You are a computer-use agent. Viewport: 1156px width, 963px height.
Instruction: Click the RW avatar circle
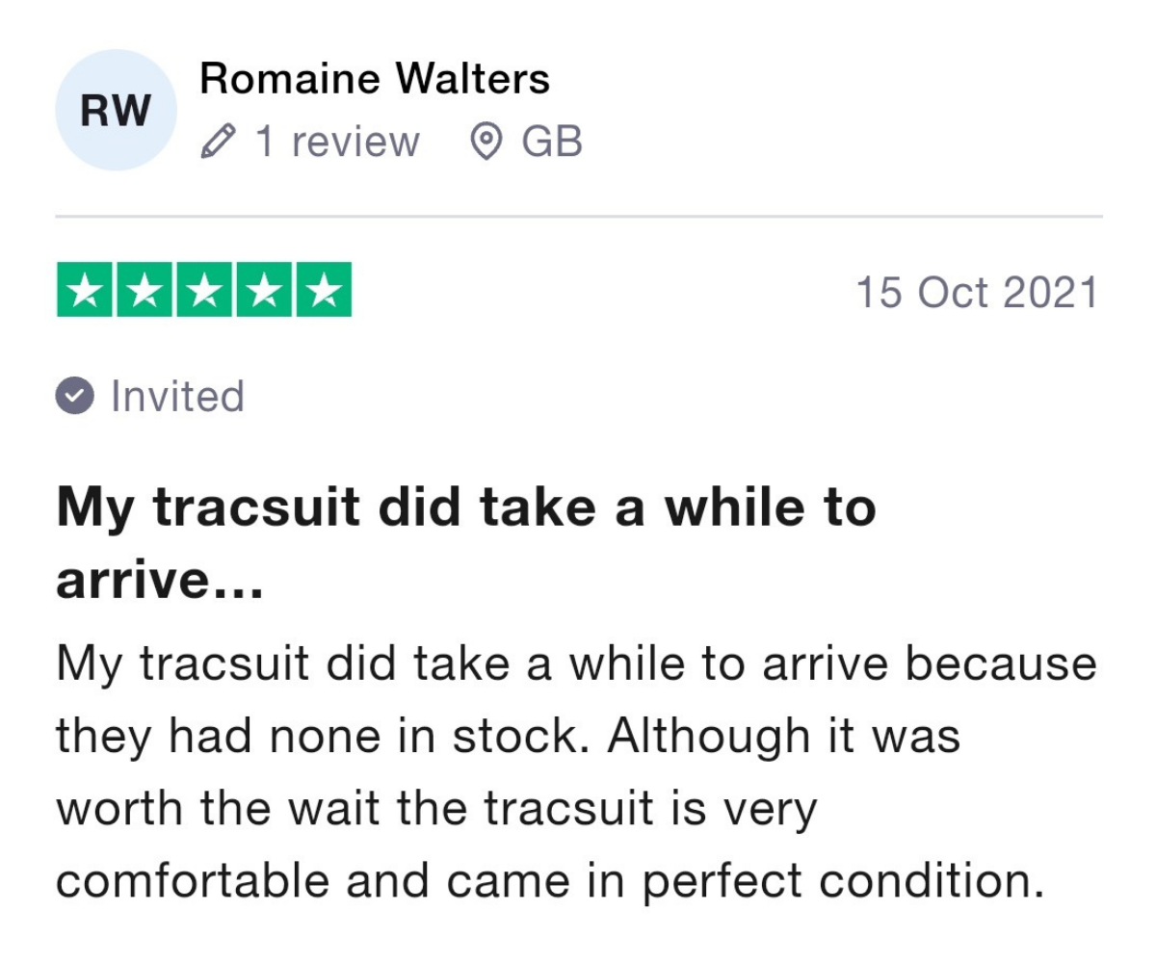117,110
